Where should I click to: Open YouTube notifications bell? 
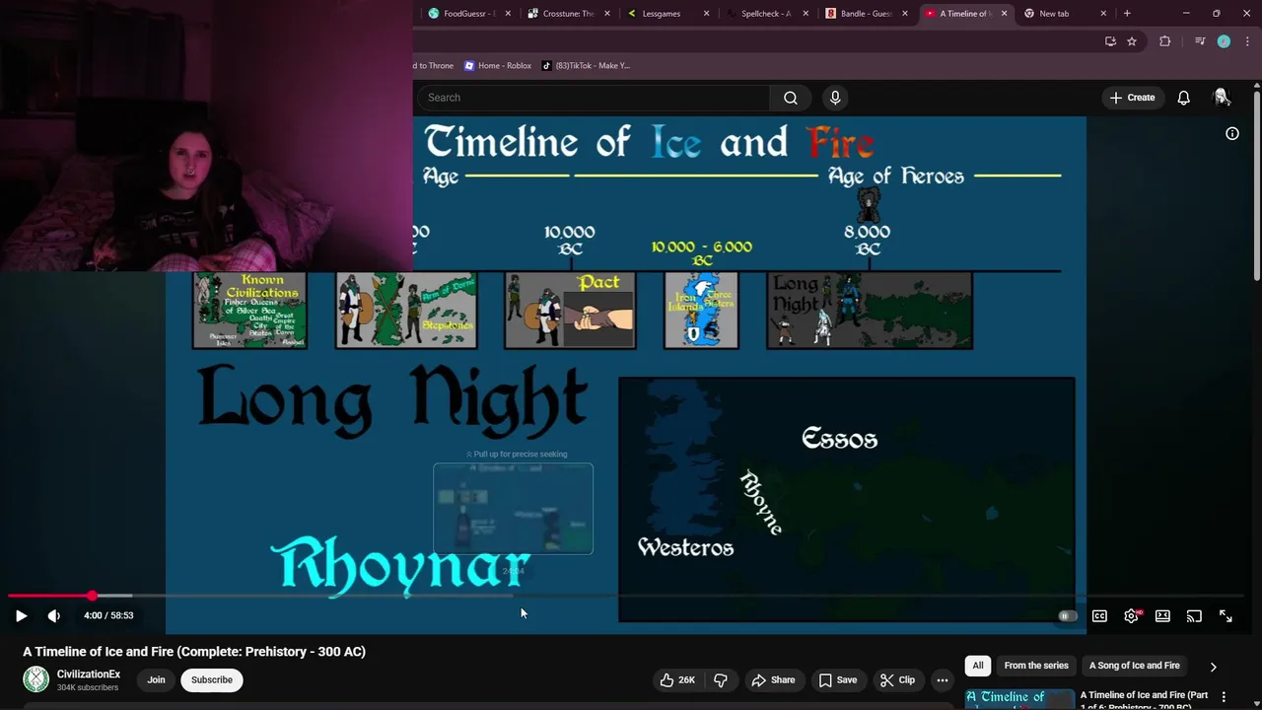click(x=1183, y=98)
